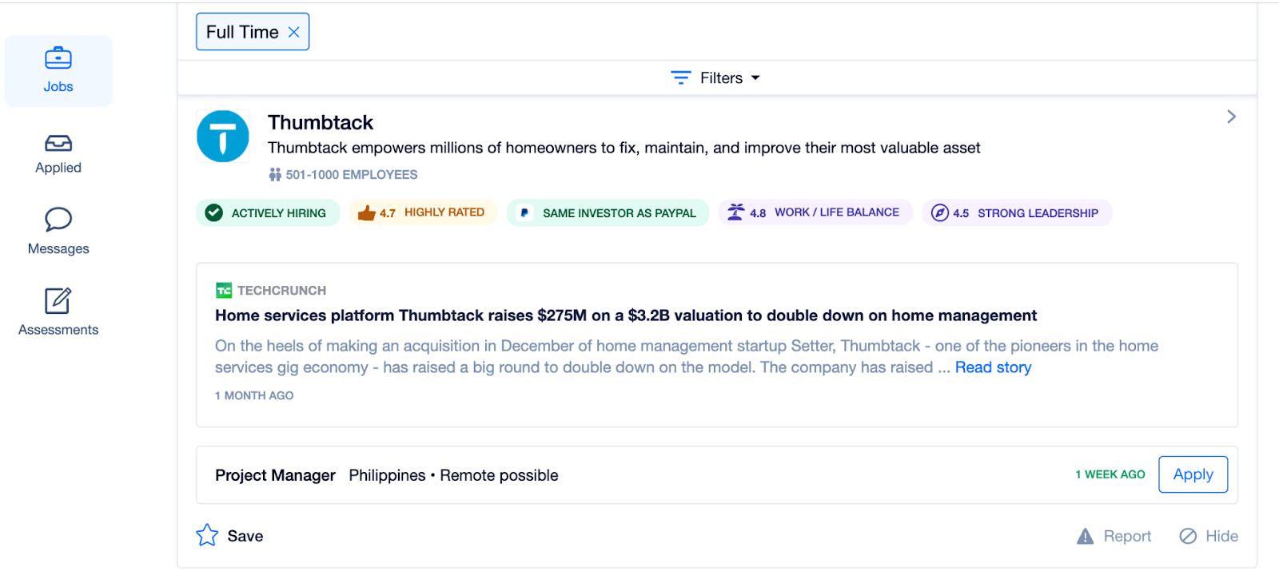Click the Save star icon
The image size is (1279, 575).
(207, 535)
